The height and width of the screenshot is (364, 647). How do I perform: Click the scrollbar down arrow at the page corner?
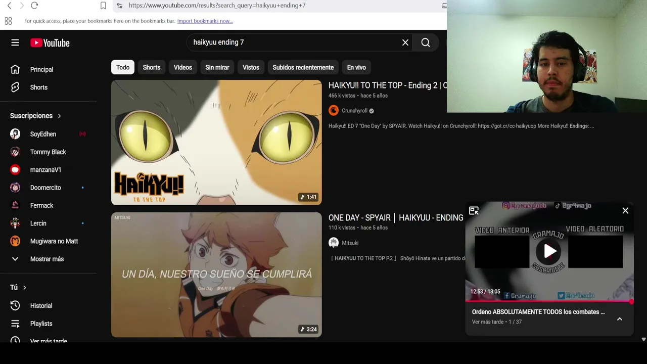[x=643, y=340]
